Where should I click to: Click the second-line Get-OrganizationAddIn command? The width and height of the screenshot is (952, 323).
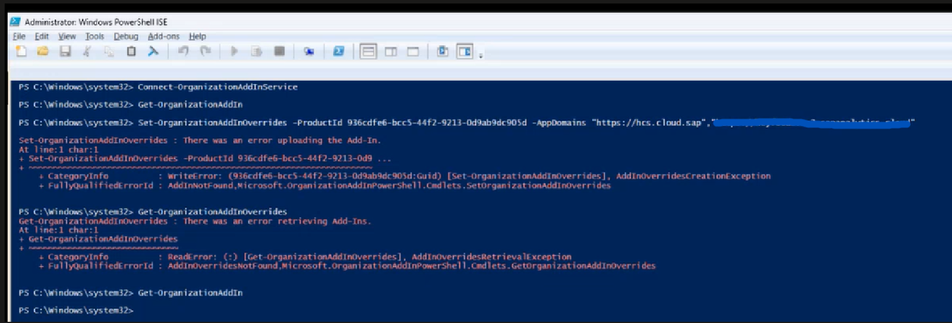[x=190, y=105]
